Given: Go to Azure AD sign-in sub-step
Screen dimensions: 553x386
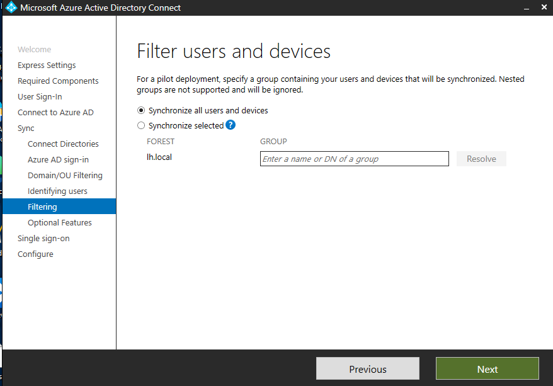Looking at the screenshot, I should [58, 160].
